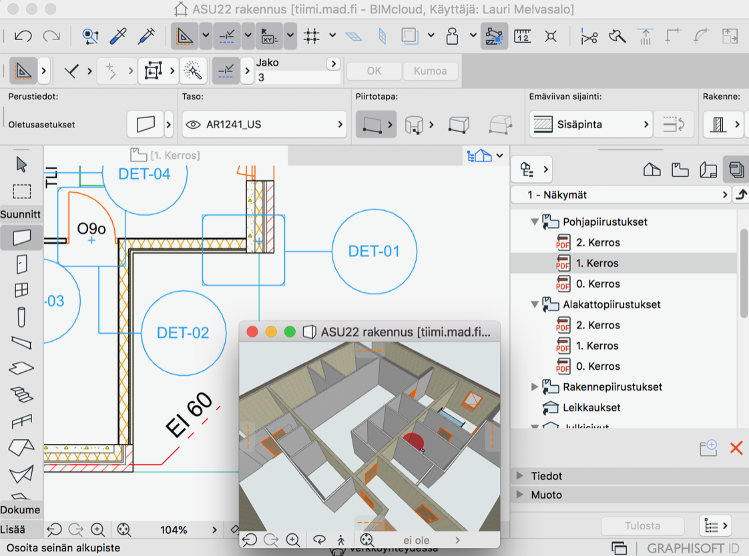Select the Window tool in the toolbox

[21, 290]
